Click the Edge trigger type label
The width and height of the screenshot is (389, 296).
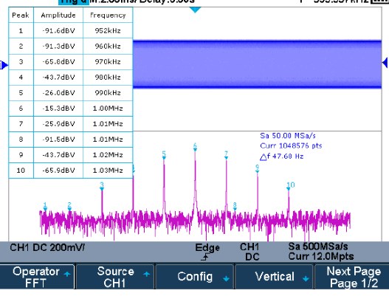pyautogui.click(x=207, y=247)
